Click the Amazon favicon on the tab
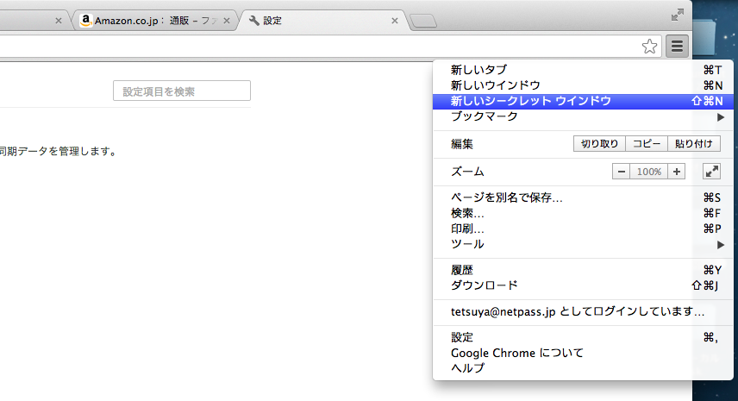This screenshot has height=401, width=738. click(x=85, y=20)
